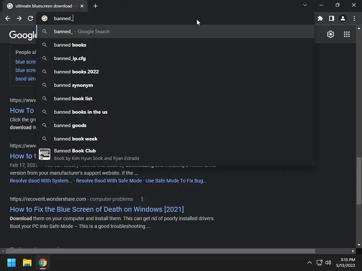This screenshot has height=271, width=362.
Task: Open the recoverit.wondershare.com URL breadcrumb
Action: [x=71, y=199]
